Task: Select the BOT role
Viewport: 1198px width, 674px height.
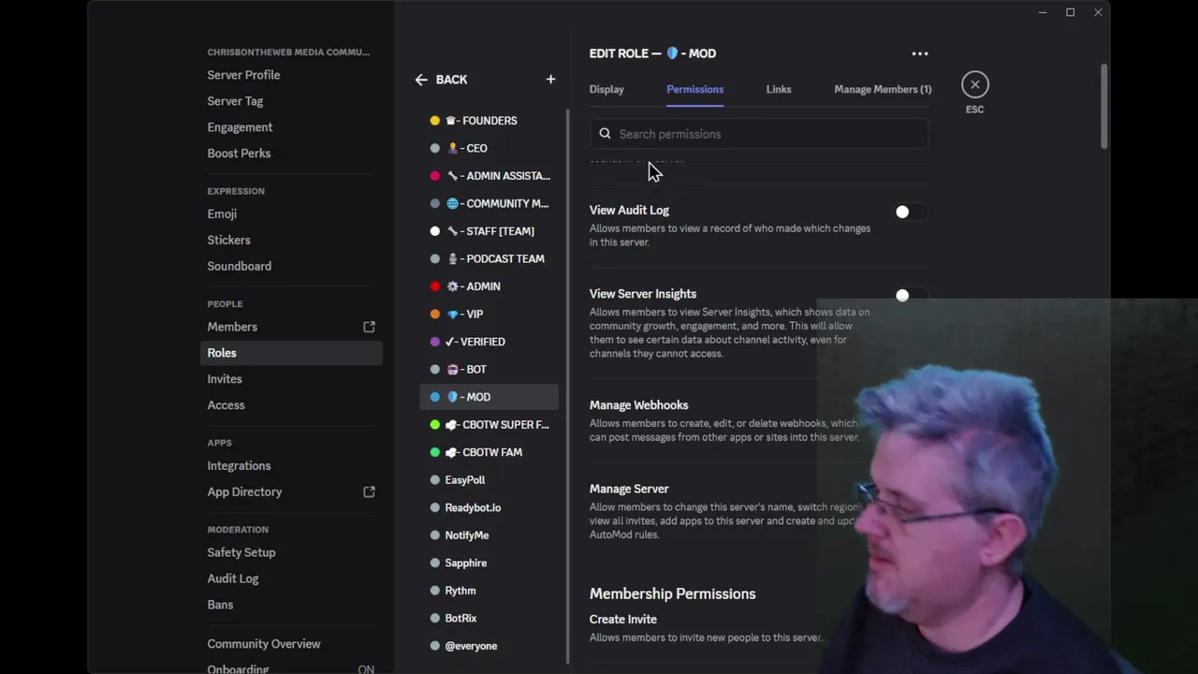Action: point(489,369)
